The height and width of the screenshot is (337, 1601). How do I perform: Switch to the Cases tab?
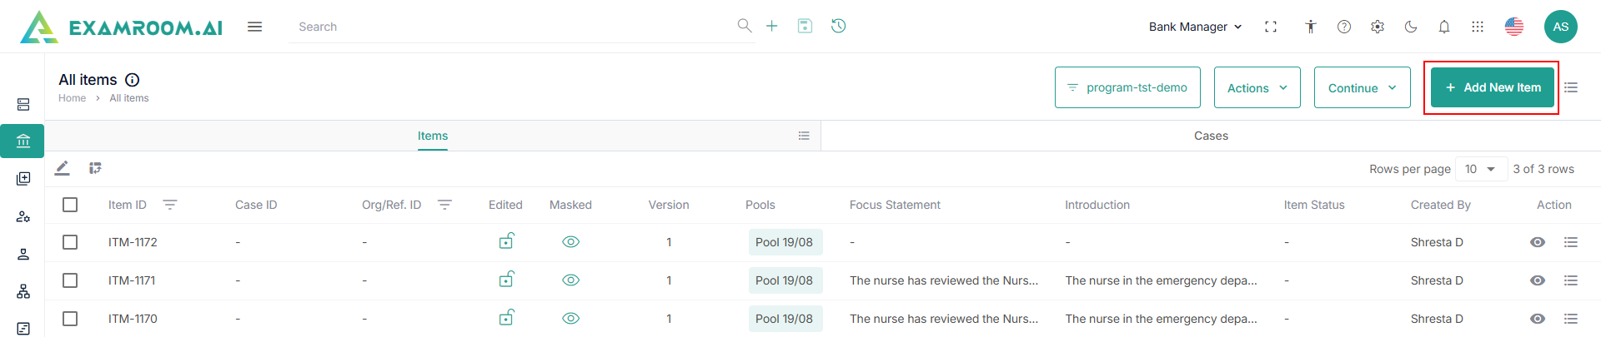pyautogui.click(x=1211, y=136)
